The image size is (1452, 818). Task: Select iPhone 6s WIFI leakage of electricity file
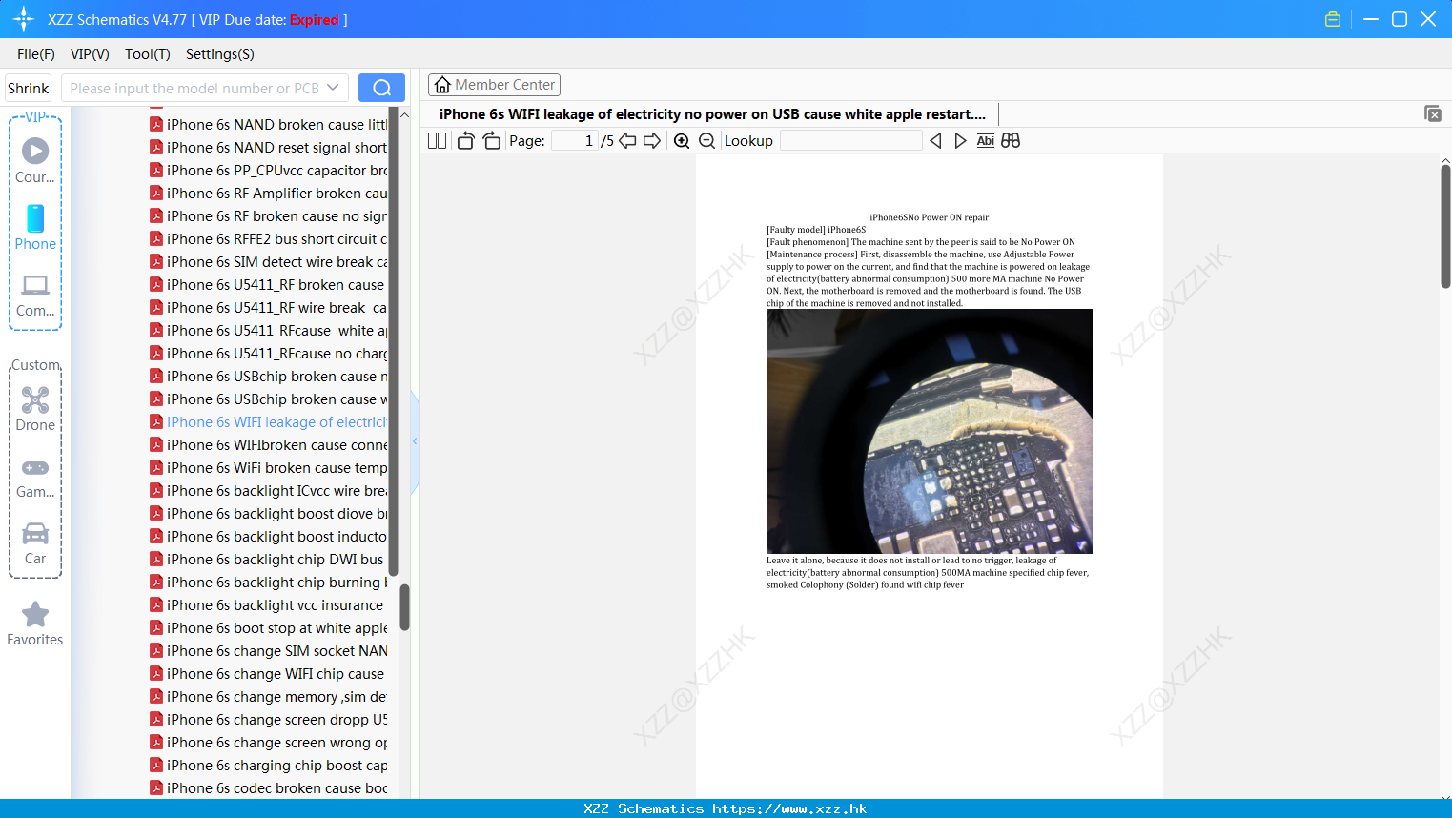pyautogui.click(x=268, y=422)
